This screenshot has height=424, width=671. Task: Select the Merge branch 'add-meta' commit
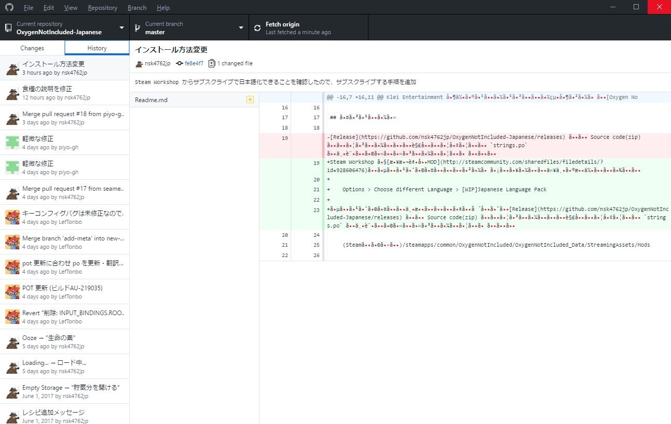pyautogui.click(x=65, y=242)
